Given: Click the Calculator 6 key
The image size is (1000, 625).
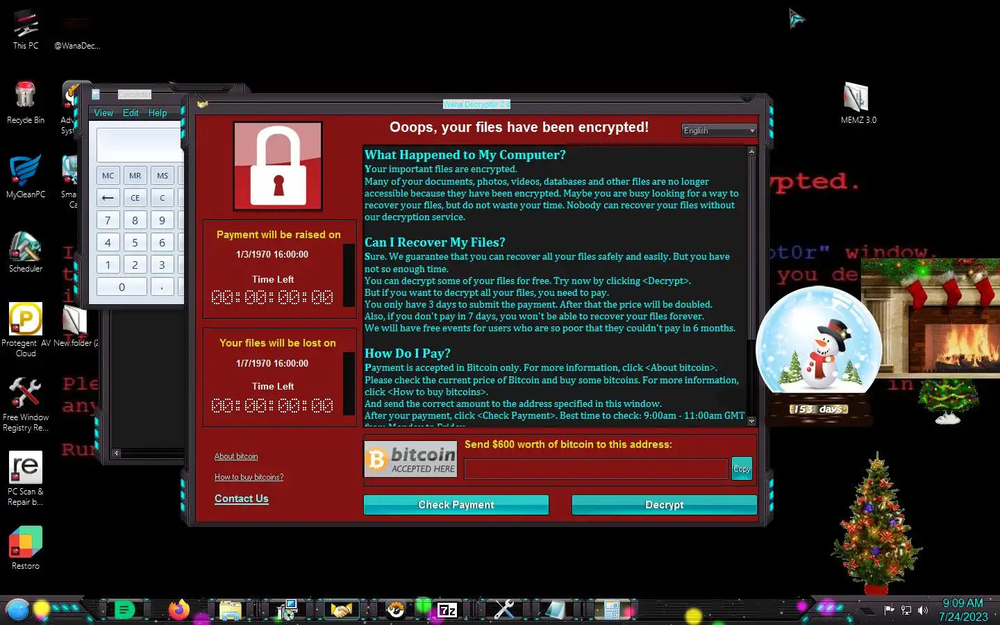Looking at the screenshot, I should [162, 242].
